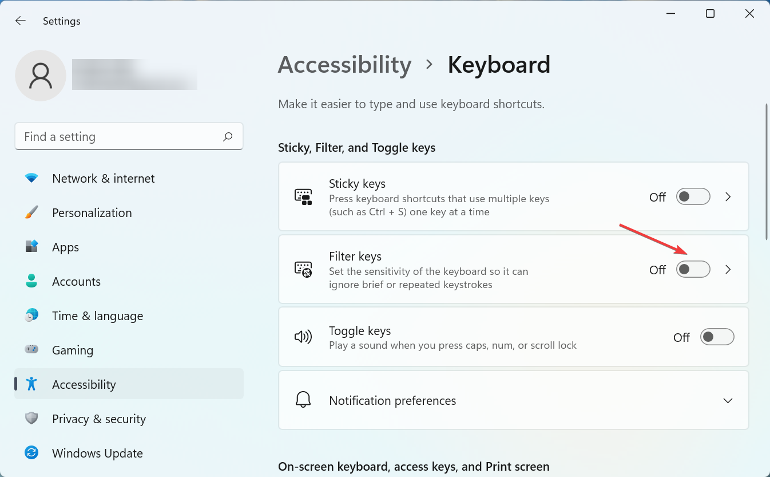Go to Time & language settings
Viewport: 770px width, 477px height.
point(97,316)
